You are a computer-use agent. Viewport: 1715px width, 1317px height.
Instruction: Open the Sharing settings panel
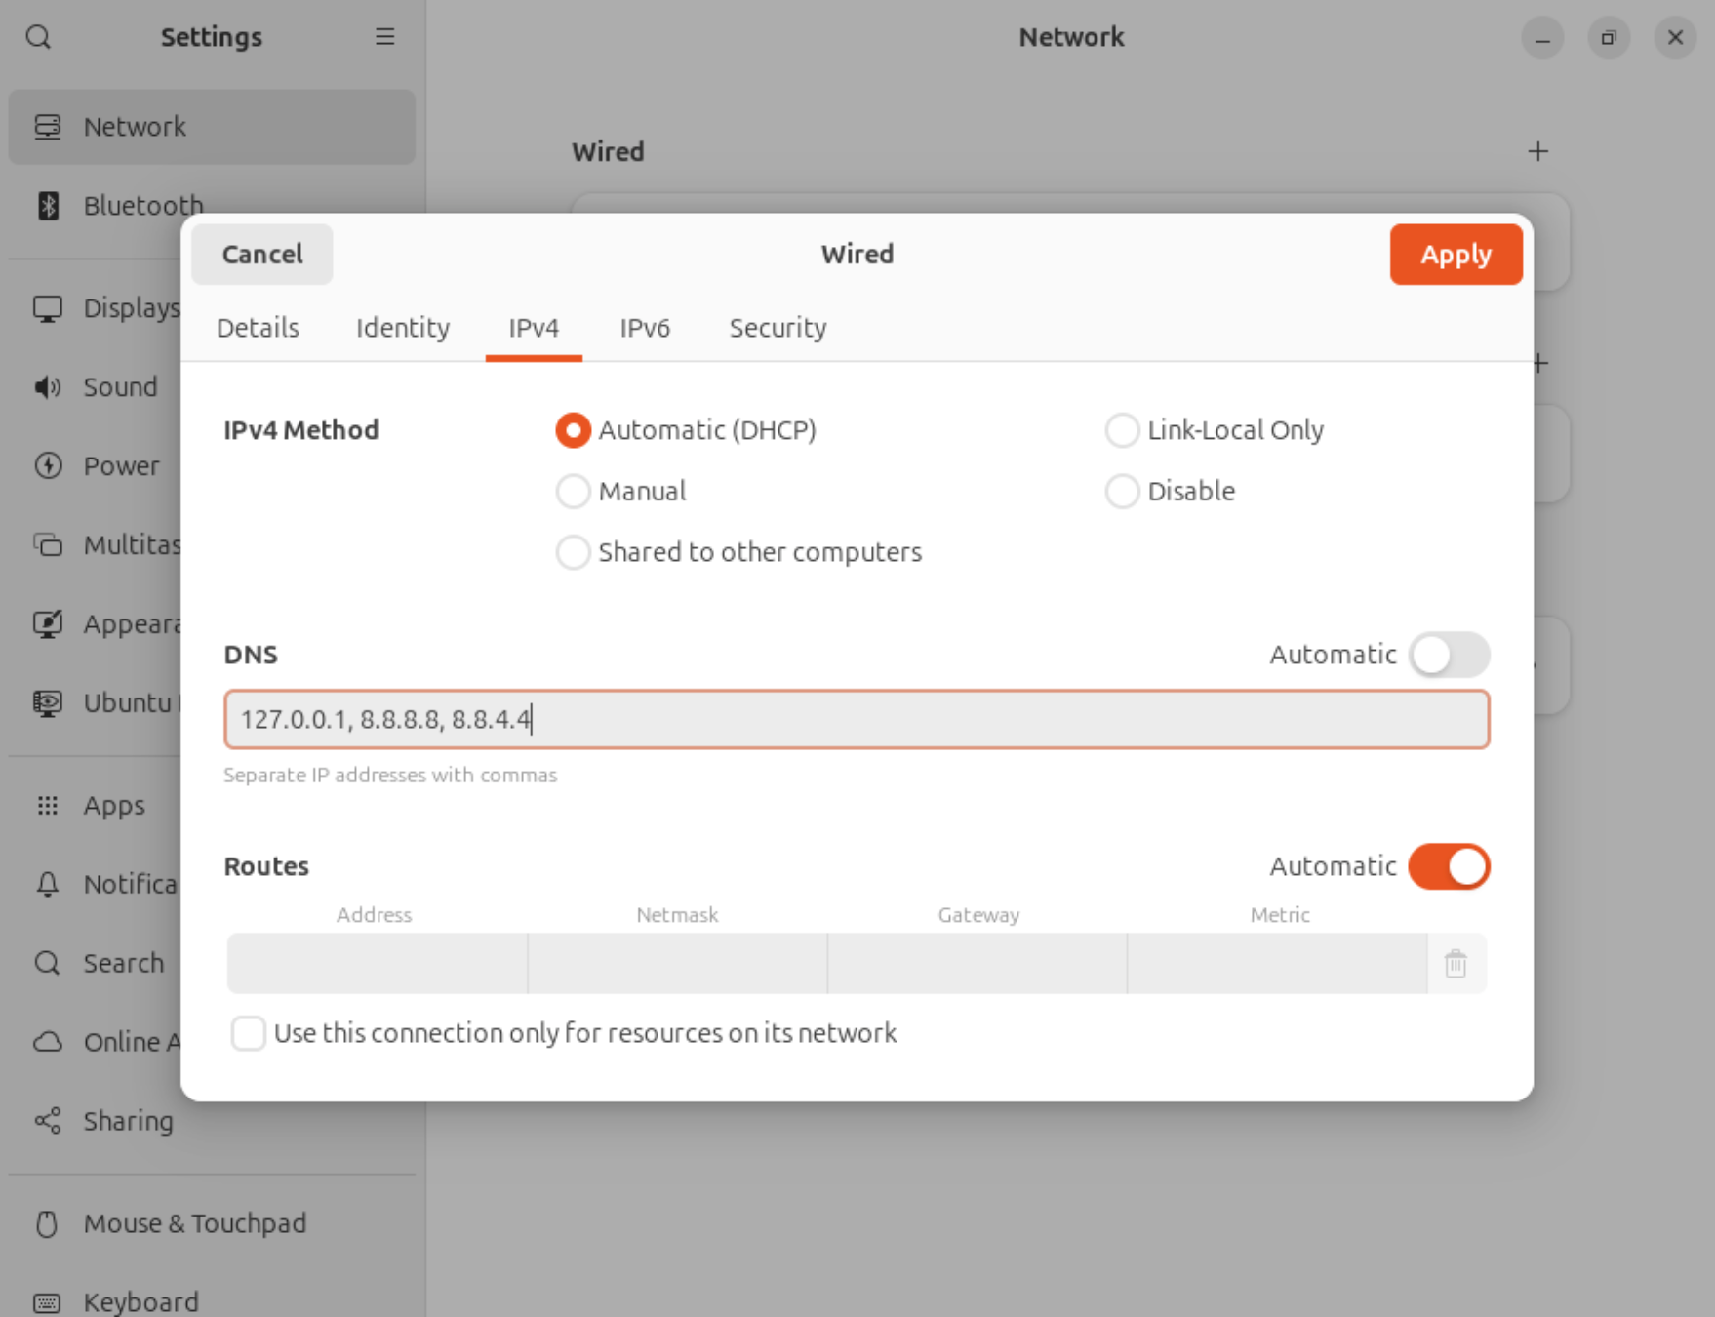127,1121
